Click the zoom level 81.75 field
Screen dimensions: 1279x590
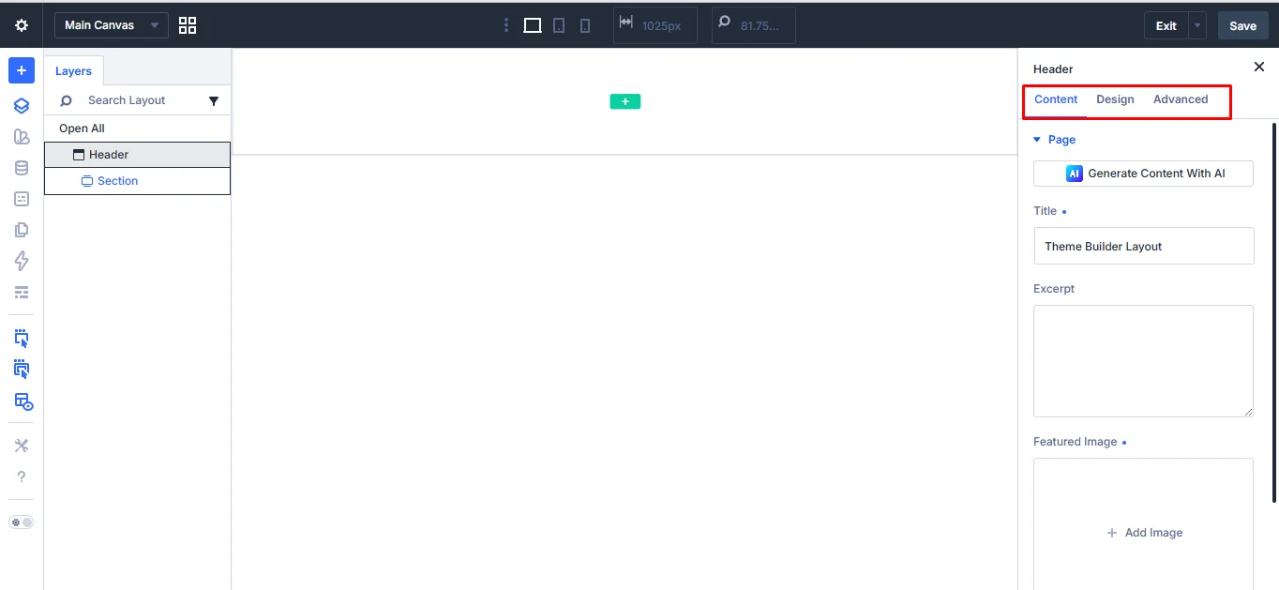click(754, 25)
